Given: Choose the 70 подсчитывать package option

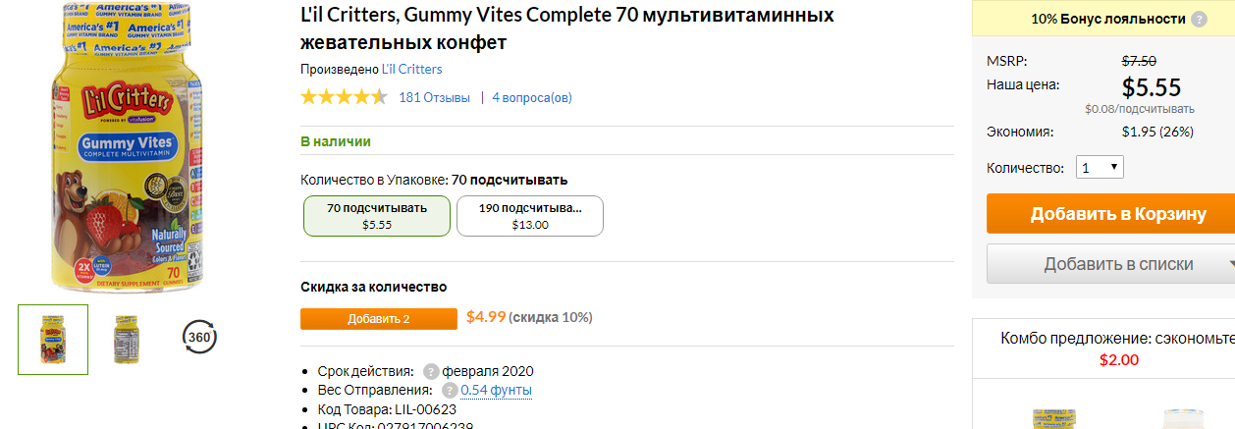Looking at the screenshot, I should 377,216.
